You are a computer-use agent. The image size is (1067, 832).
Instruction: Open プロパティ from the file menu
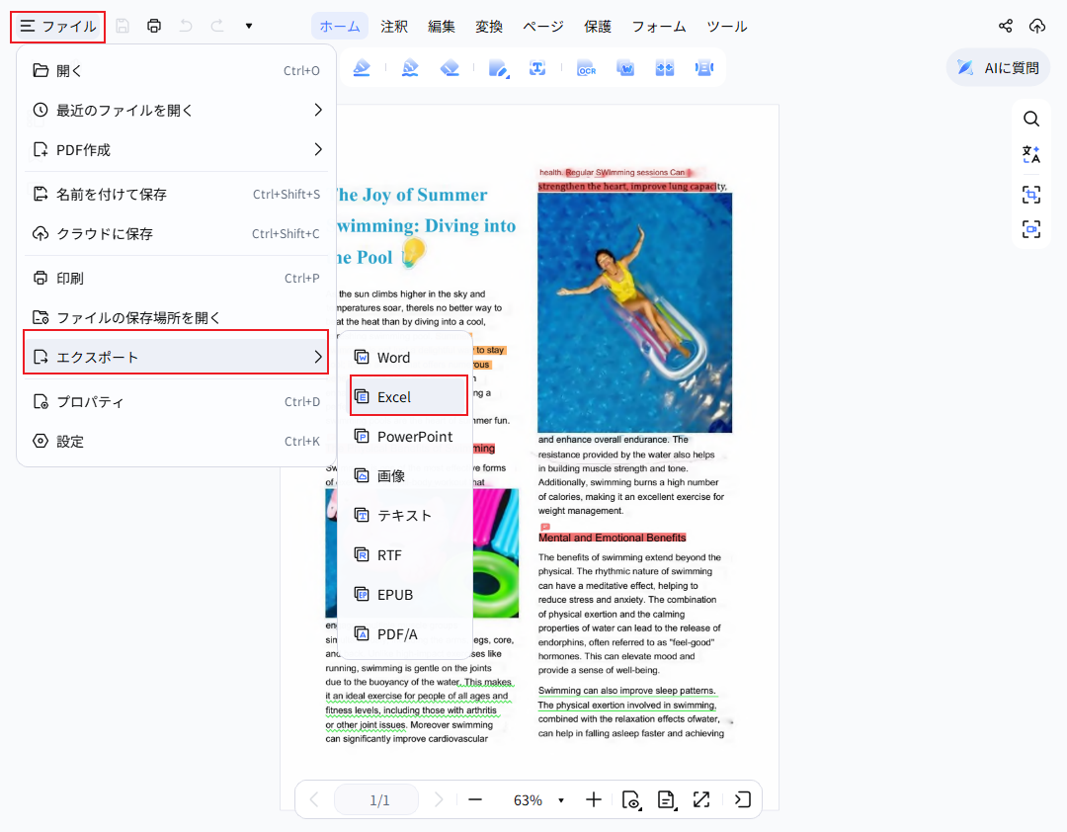click(x=176, y=402)
